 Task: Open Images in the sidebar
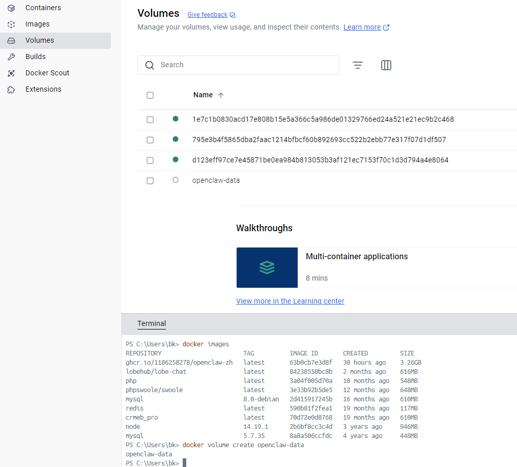pos(55,24)
